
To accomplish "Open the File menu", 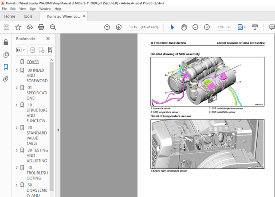I will pyautogui.click(x=4, y=9).
